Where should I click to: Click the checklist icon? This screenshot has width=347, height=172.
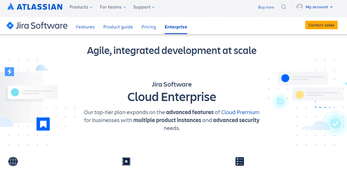240,161
